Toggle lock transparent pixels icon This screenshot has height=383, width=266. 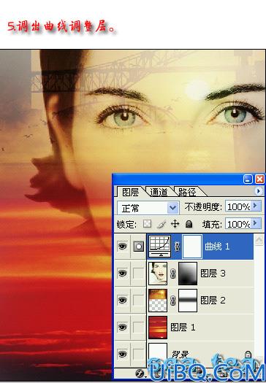coord(147,223)
